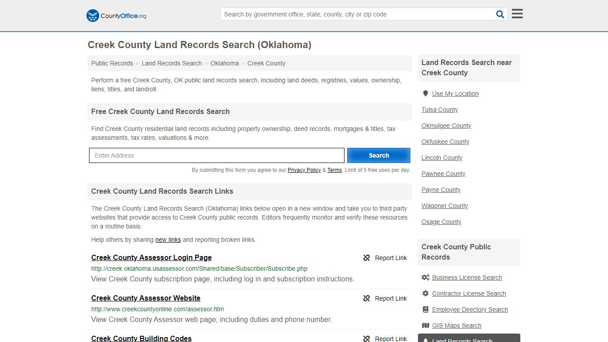Select Pawnee County
The image size is (608, 342).
pos(443,174)
